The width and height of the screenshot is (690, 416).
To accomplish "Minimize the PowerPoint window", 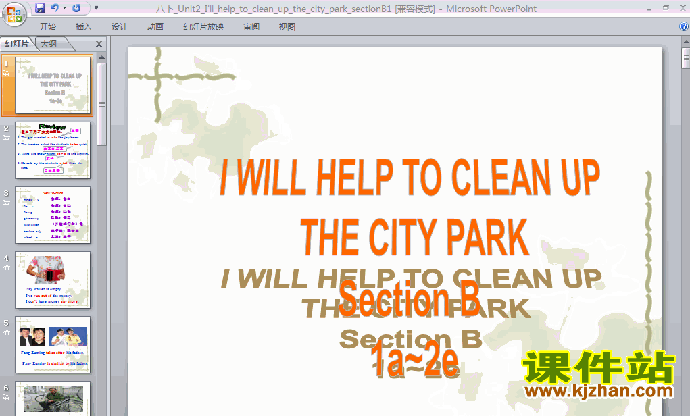I will (x=649, y=8).
